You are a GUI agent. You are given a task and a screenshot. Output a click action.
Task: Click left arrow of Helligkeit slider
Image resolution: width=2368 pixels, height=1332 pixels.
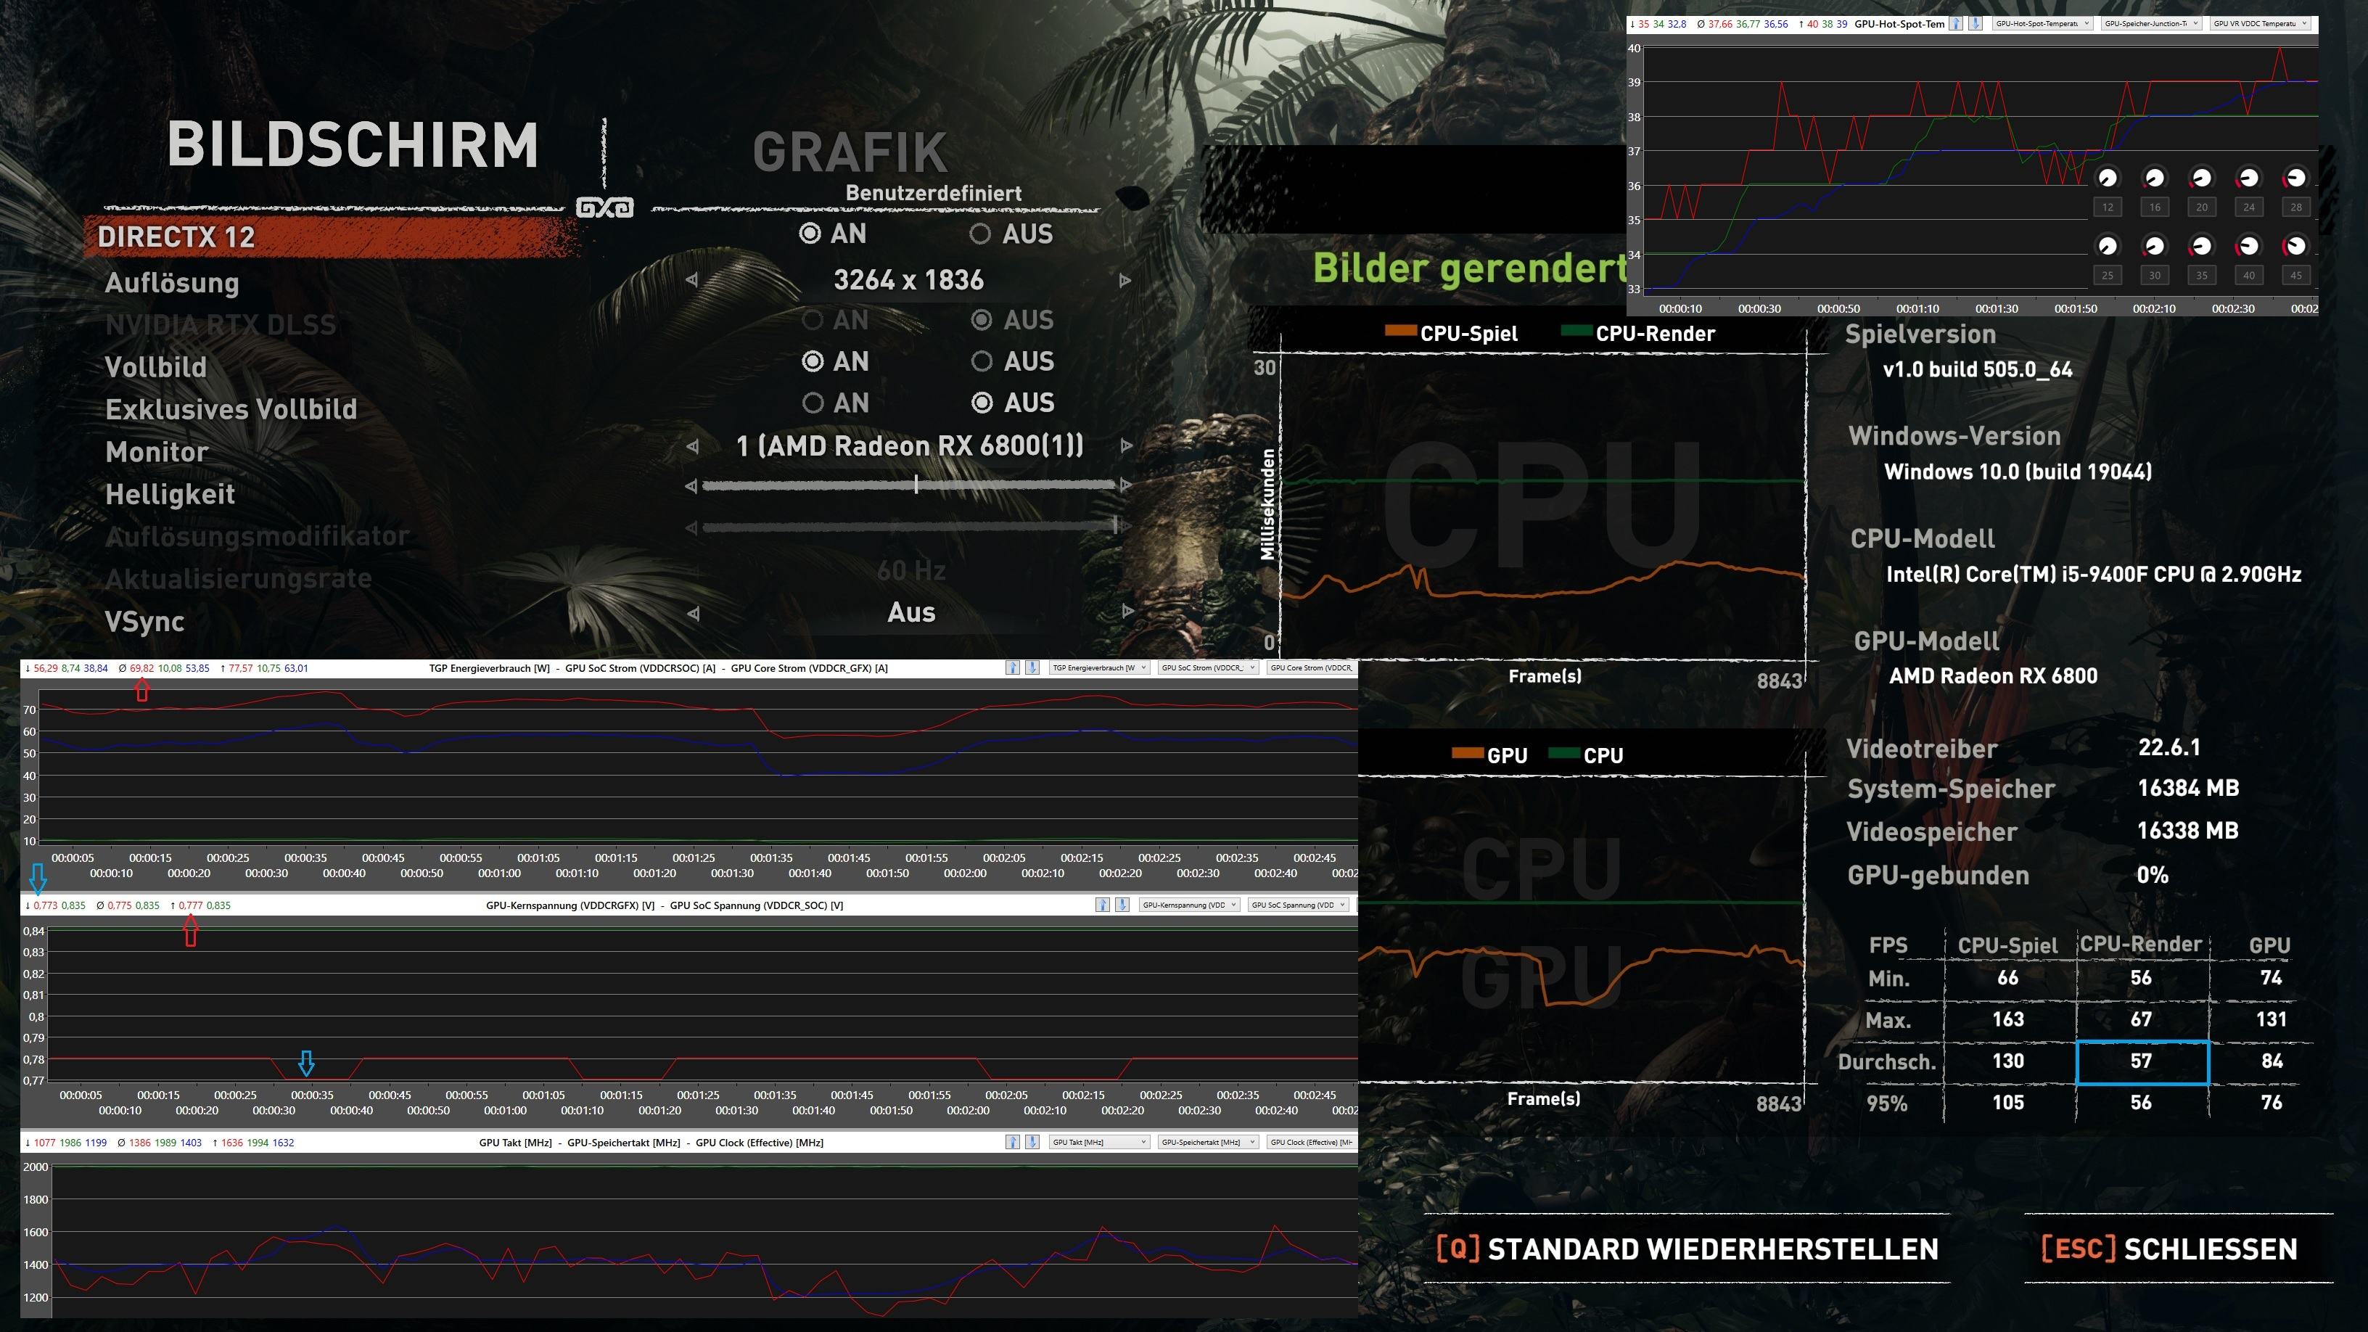click(691, 485)
